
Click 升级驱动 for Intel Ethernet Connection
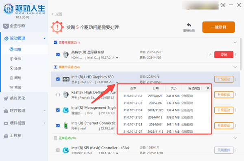224,125
